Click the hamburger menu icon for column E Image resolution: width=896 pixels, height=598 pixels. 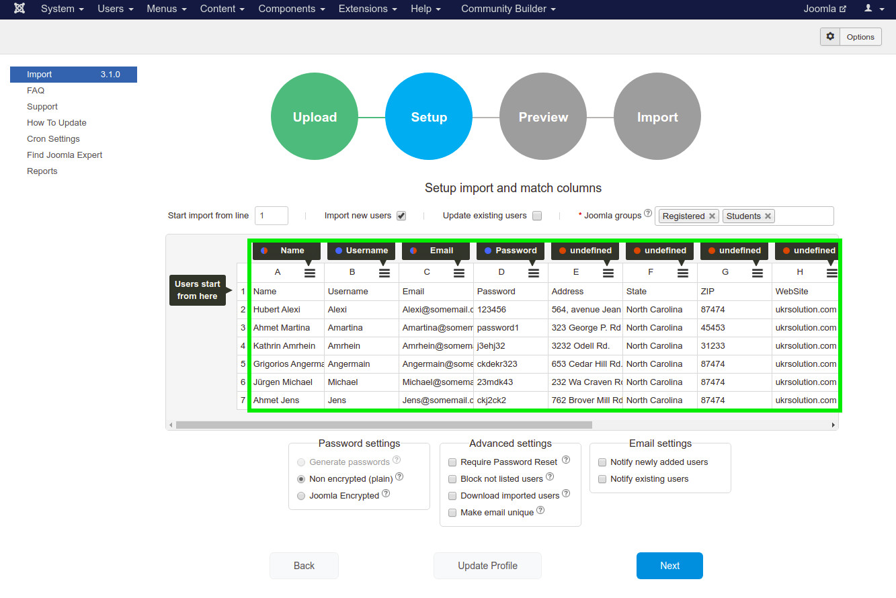[608, 273]
